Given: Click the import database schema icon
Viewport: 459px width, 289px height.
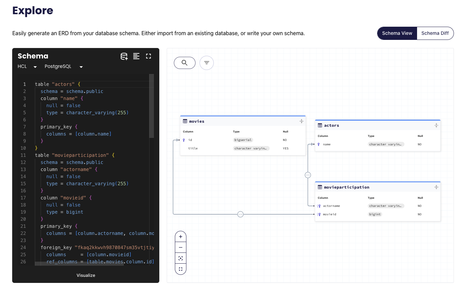Looking at the screenshot, I should tap(124, 56).
